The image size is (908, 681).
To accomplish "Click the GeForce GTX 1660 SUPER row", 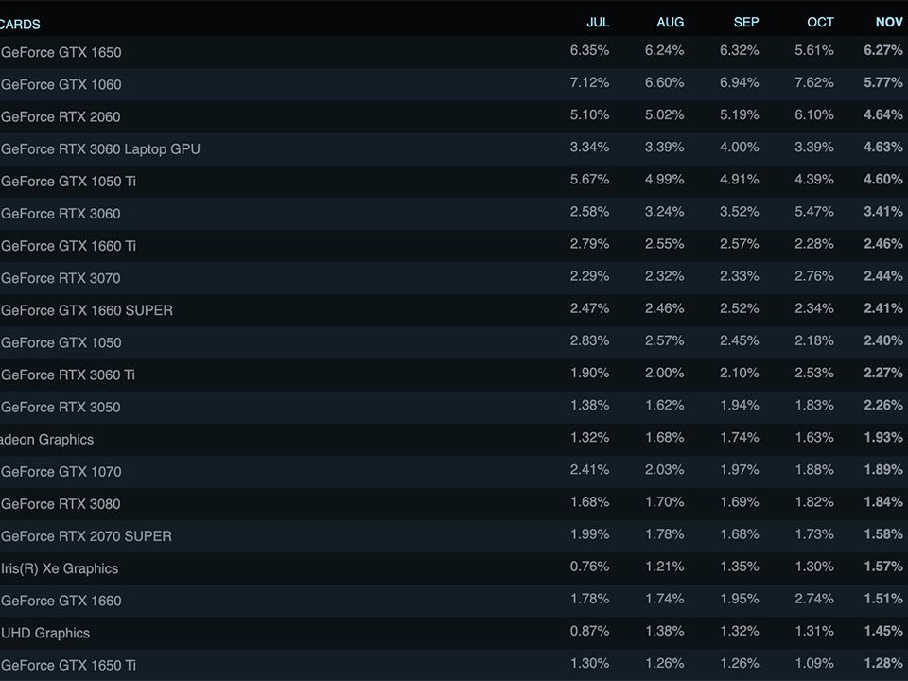I will [87, 310].
